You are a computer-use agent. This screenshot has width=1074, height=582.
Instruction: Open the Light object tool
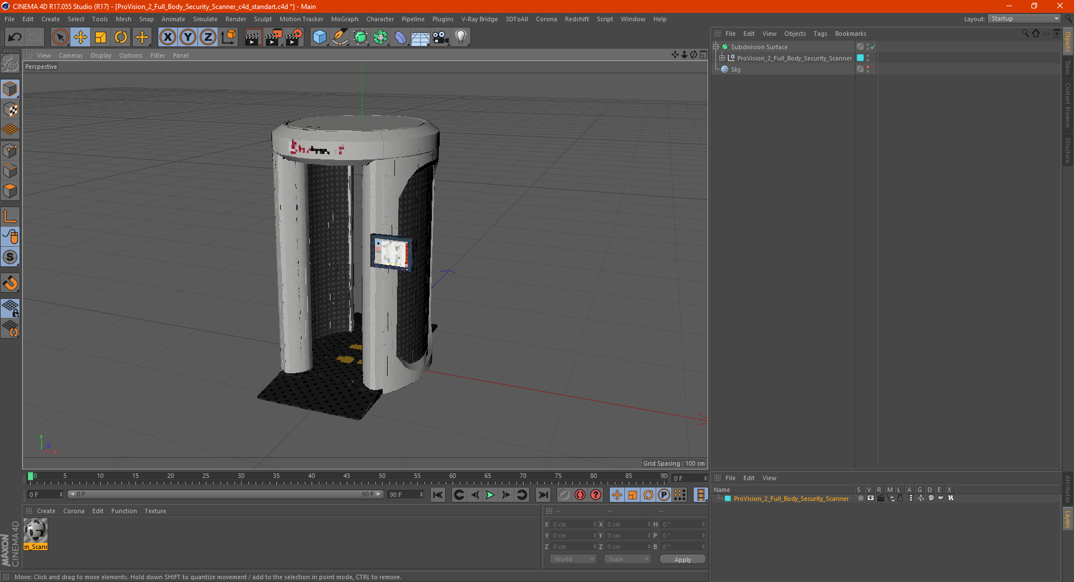tap(460, 37)
